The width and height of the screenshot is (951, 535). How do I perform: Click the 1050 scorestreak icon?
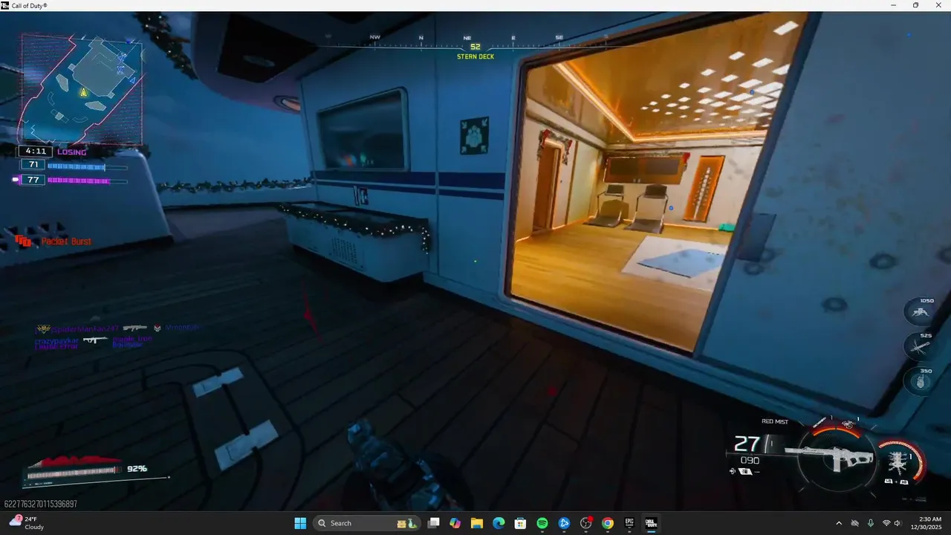point(919,311)
